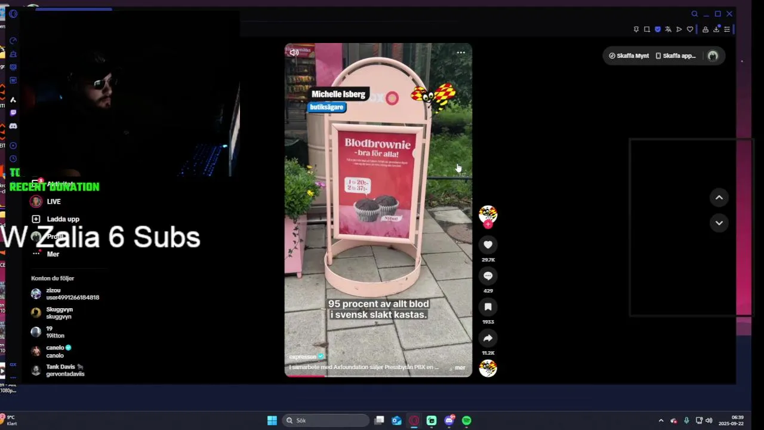Open the browser downloads icon
This screenshot has height=430, width=764.
(x=716, y=29)
